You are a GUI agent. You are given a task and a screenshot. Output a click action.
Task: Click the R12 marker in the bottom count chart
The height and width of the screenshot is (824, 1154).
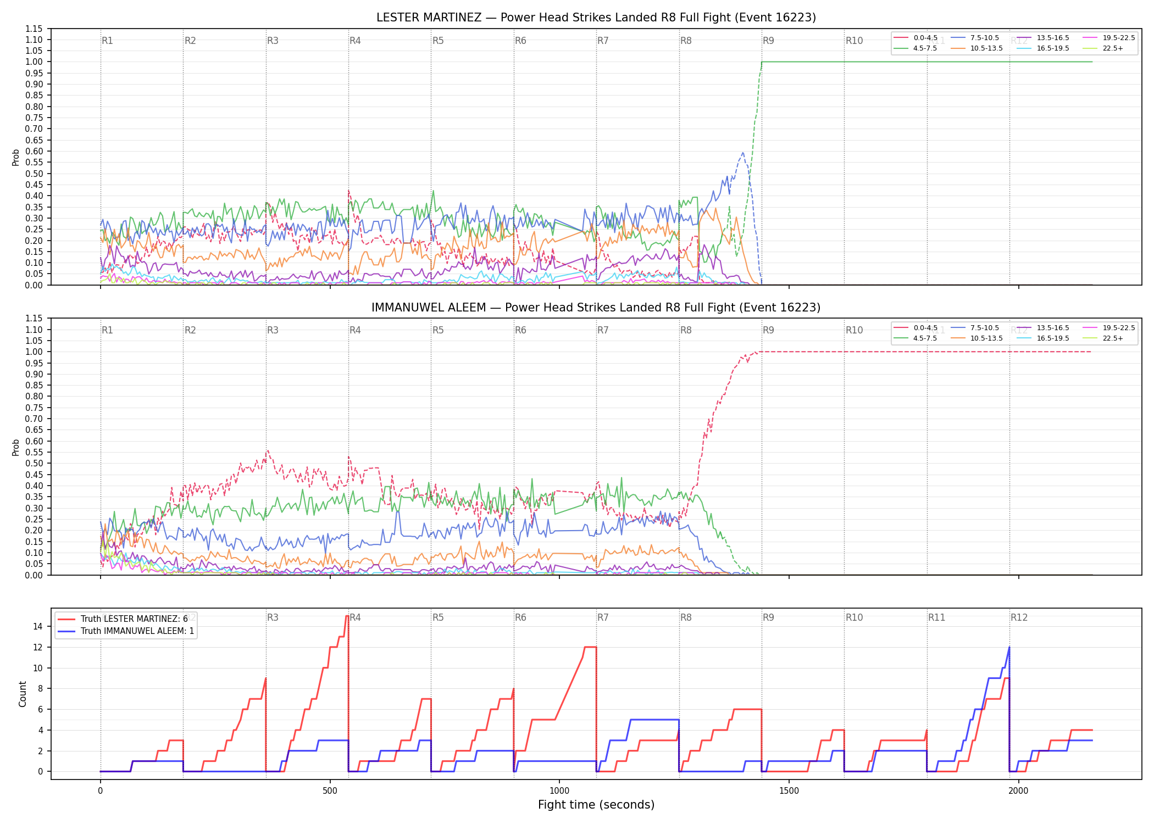pos(1019,617)
